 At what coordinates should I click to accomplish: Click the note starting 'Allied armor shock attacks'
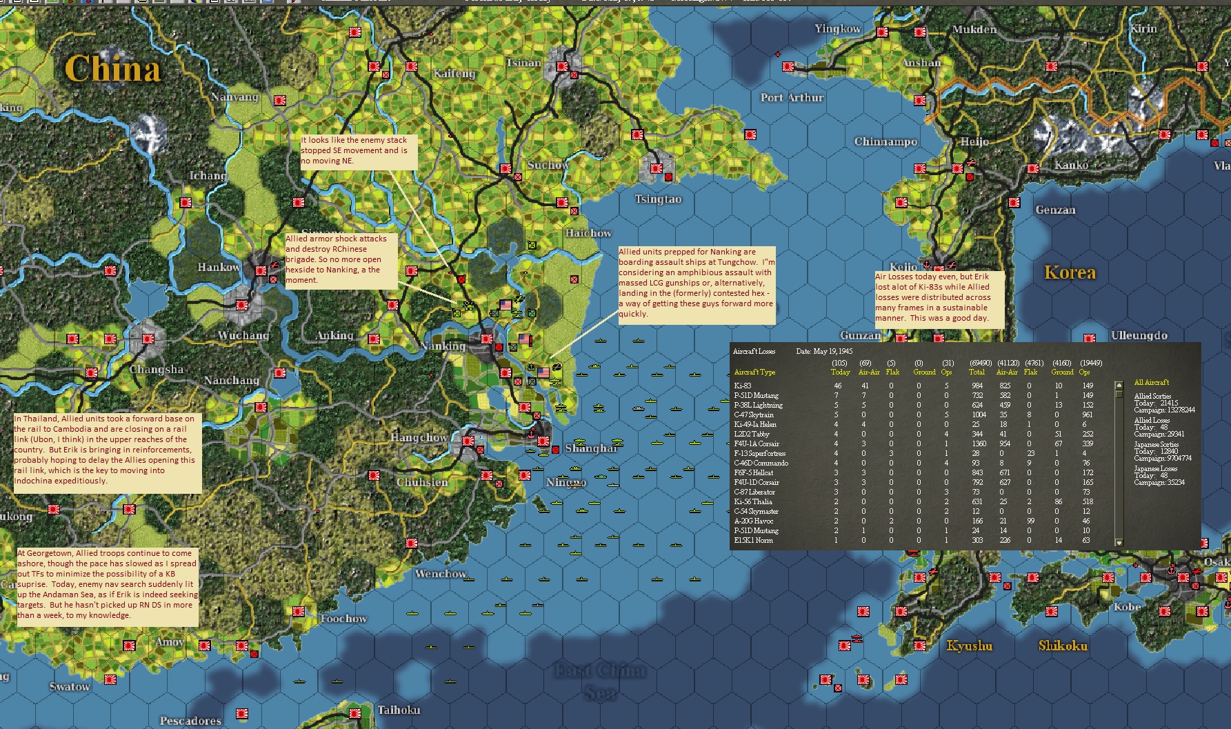[341, 261]
